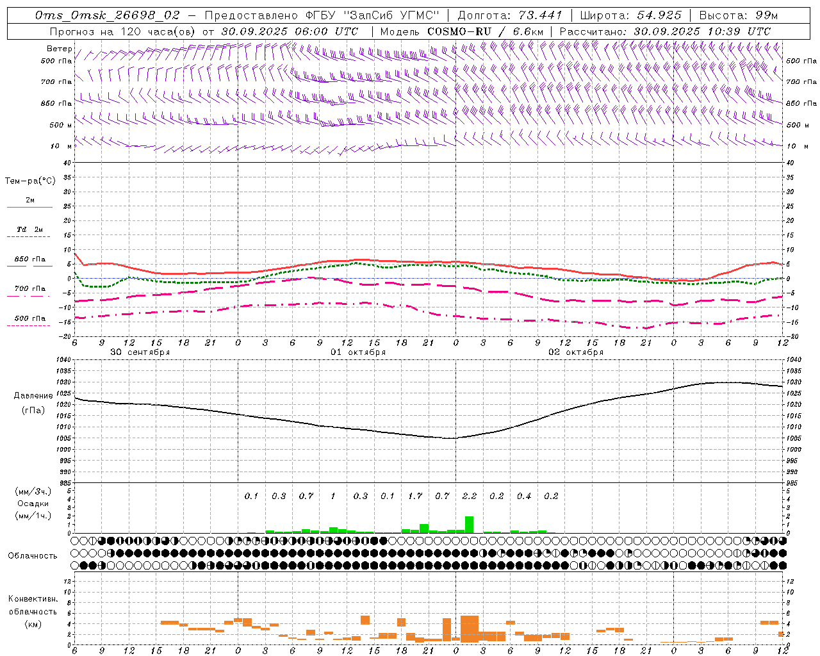Screen dimensions: 820x656
Task: Select the Рассчитано: 30.09.2025 10:39 UTC timestamp
Action: point(665,31)
